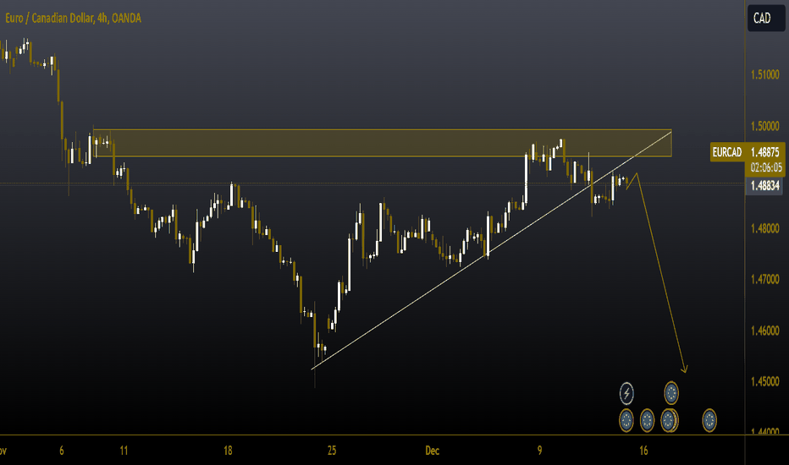Image resolution: width=789 pixels, height=465 pixels.
Task: Click the EURCAD price label 1.48875
Action: click(748, 152)
